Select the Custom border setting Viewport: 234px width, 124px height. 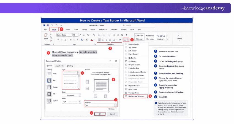49,101
